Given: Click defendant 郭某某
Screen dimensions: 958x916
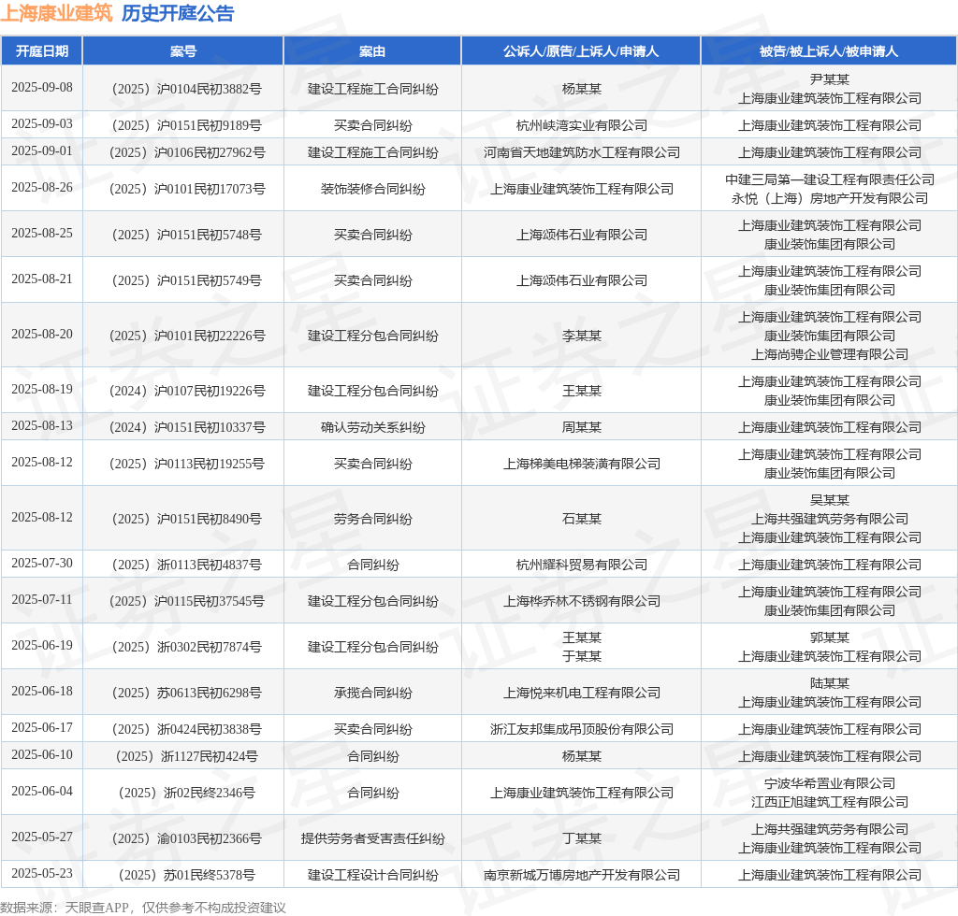Looking at the screenshot, I should coord(830,637).
